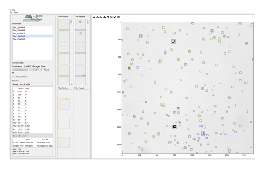Enable the Edit Classification radio button

tap(13, 77)
